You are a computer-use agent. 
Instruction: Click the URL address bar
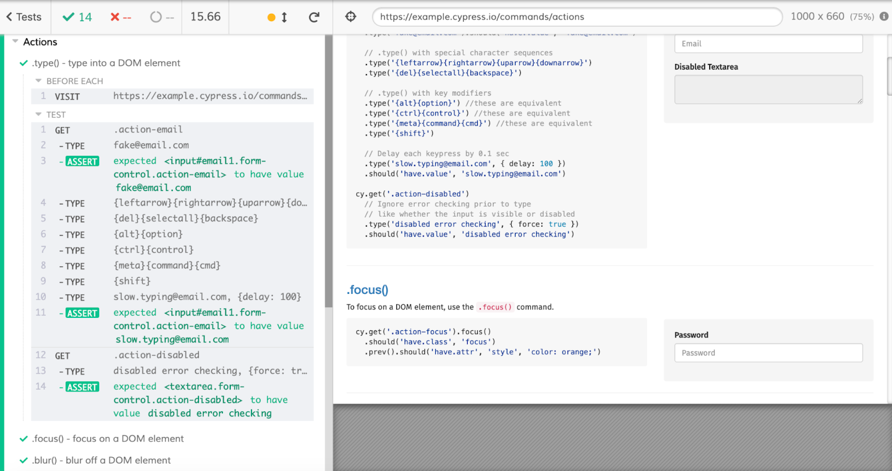[x=576, y=17]
